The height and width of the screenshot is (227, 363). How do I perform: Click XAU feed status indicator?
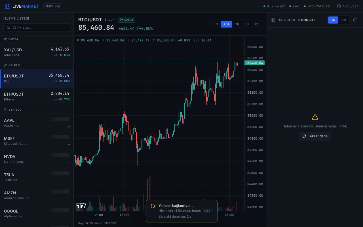[x=294, y=6]
